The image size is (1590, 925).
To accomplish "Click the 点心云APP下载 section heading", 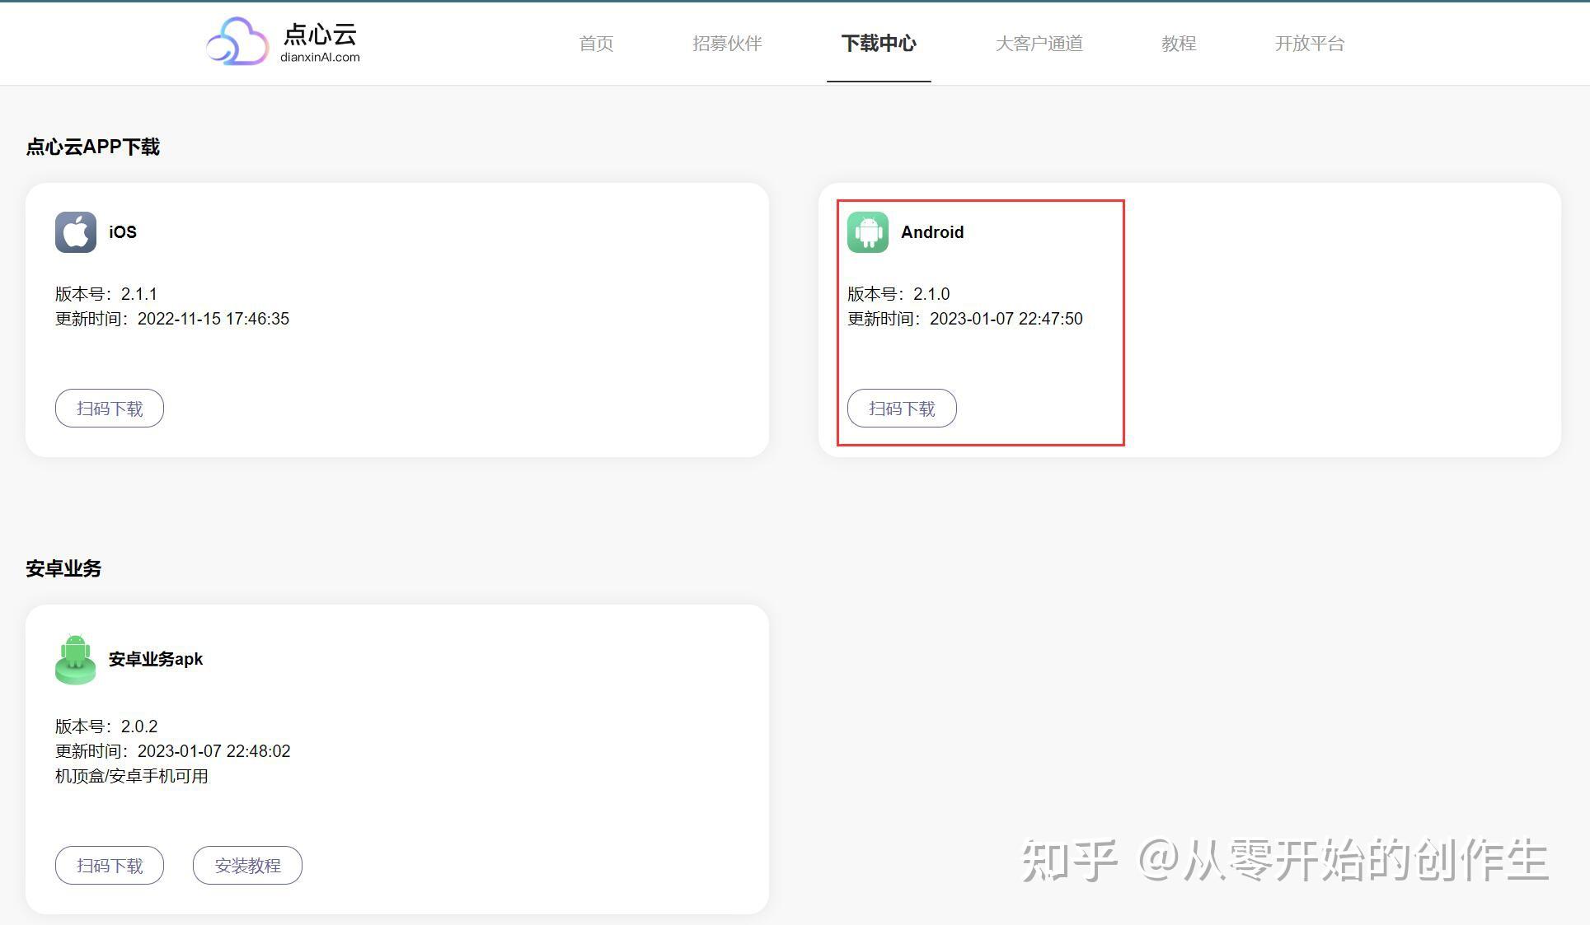I will [x=93, y=147].
